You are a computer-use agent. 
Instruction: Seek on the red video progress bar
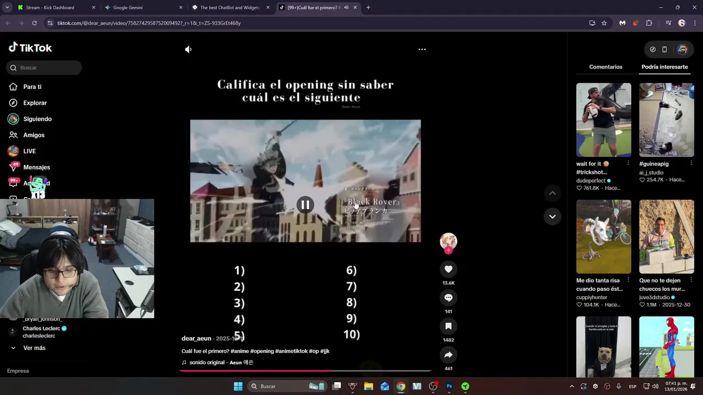click(305, 371)
